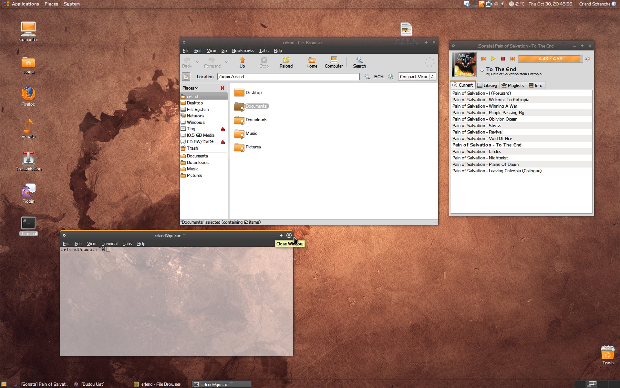620x388 pixels.
Task: Click the Forward toolbar button
Action: [x=212, y=62]
